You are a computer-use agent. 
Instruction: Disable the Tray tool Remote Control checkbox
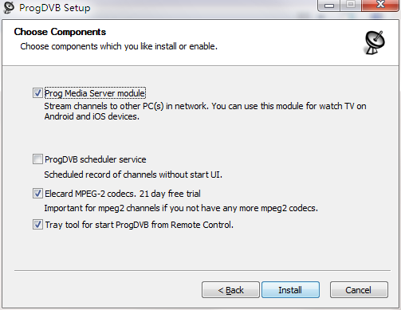(37, 225)
